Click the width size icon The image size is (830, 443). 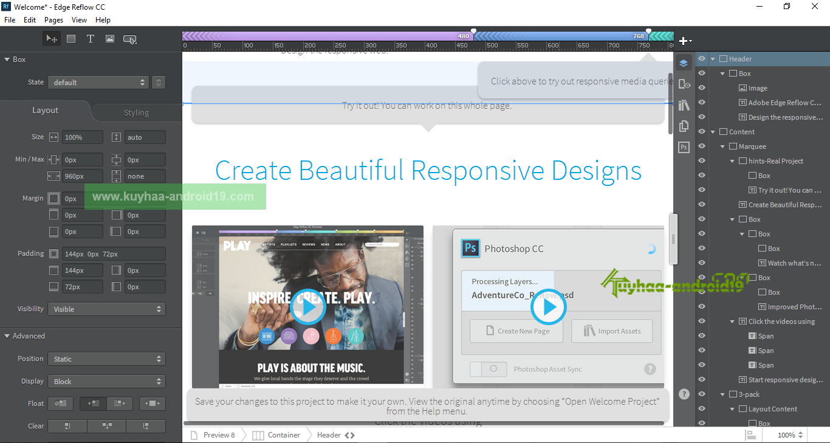tap(53, 137)
